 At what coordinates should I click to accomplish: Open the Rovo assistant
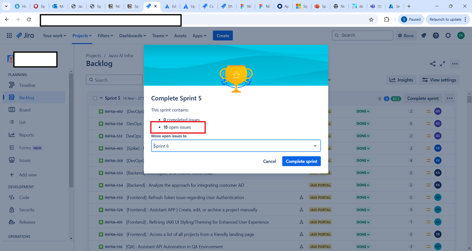pyautogui.click(x=406, y=35)
